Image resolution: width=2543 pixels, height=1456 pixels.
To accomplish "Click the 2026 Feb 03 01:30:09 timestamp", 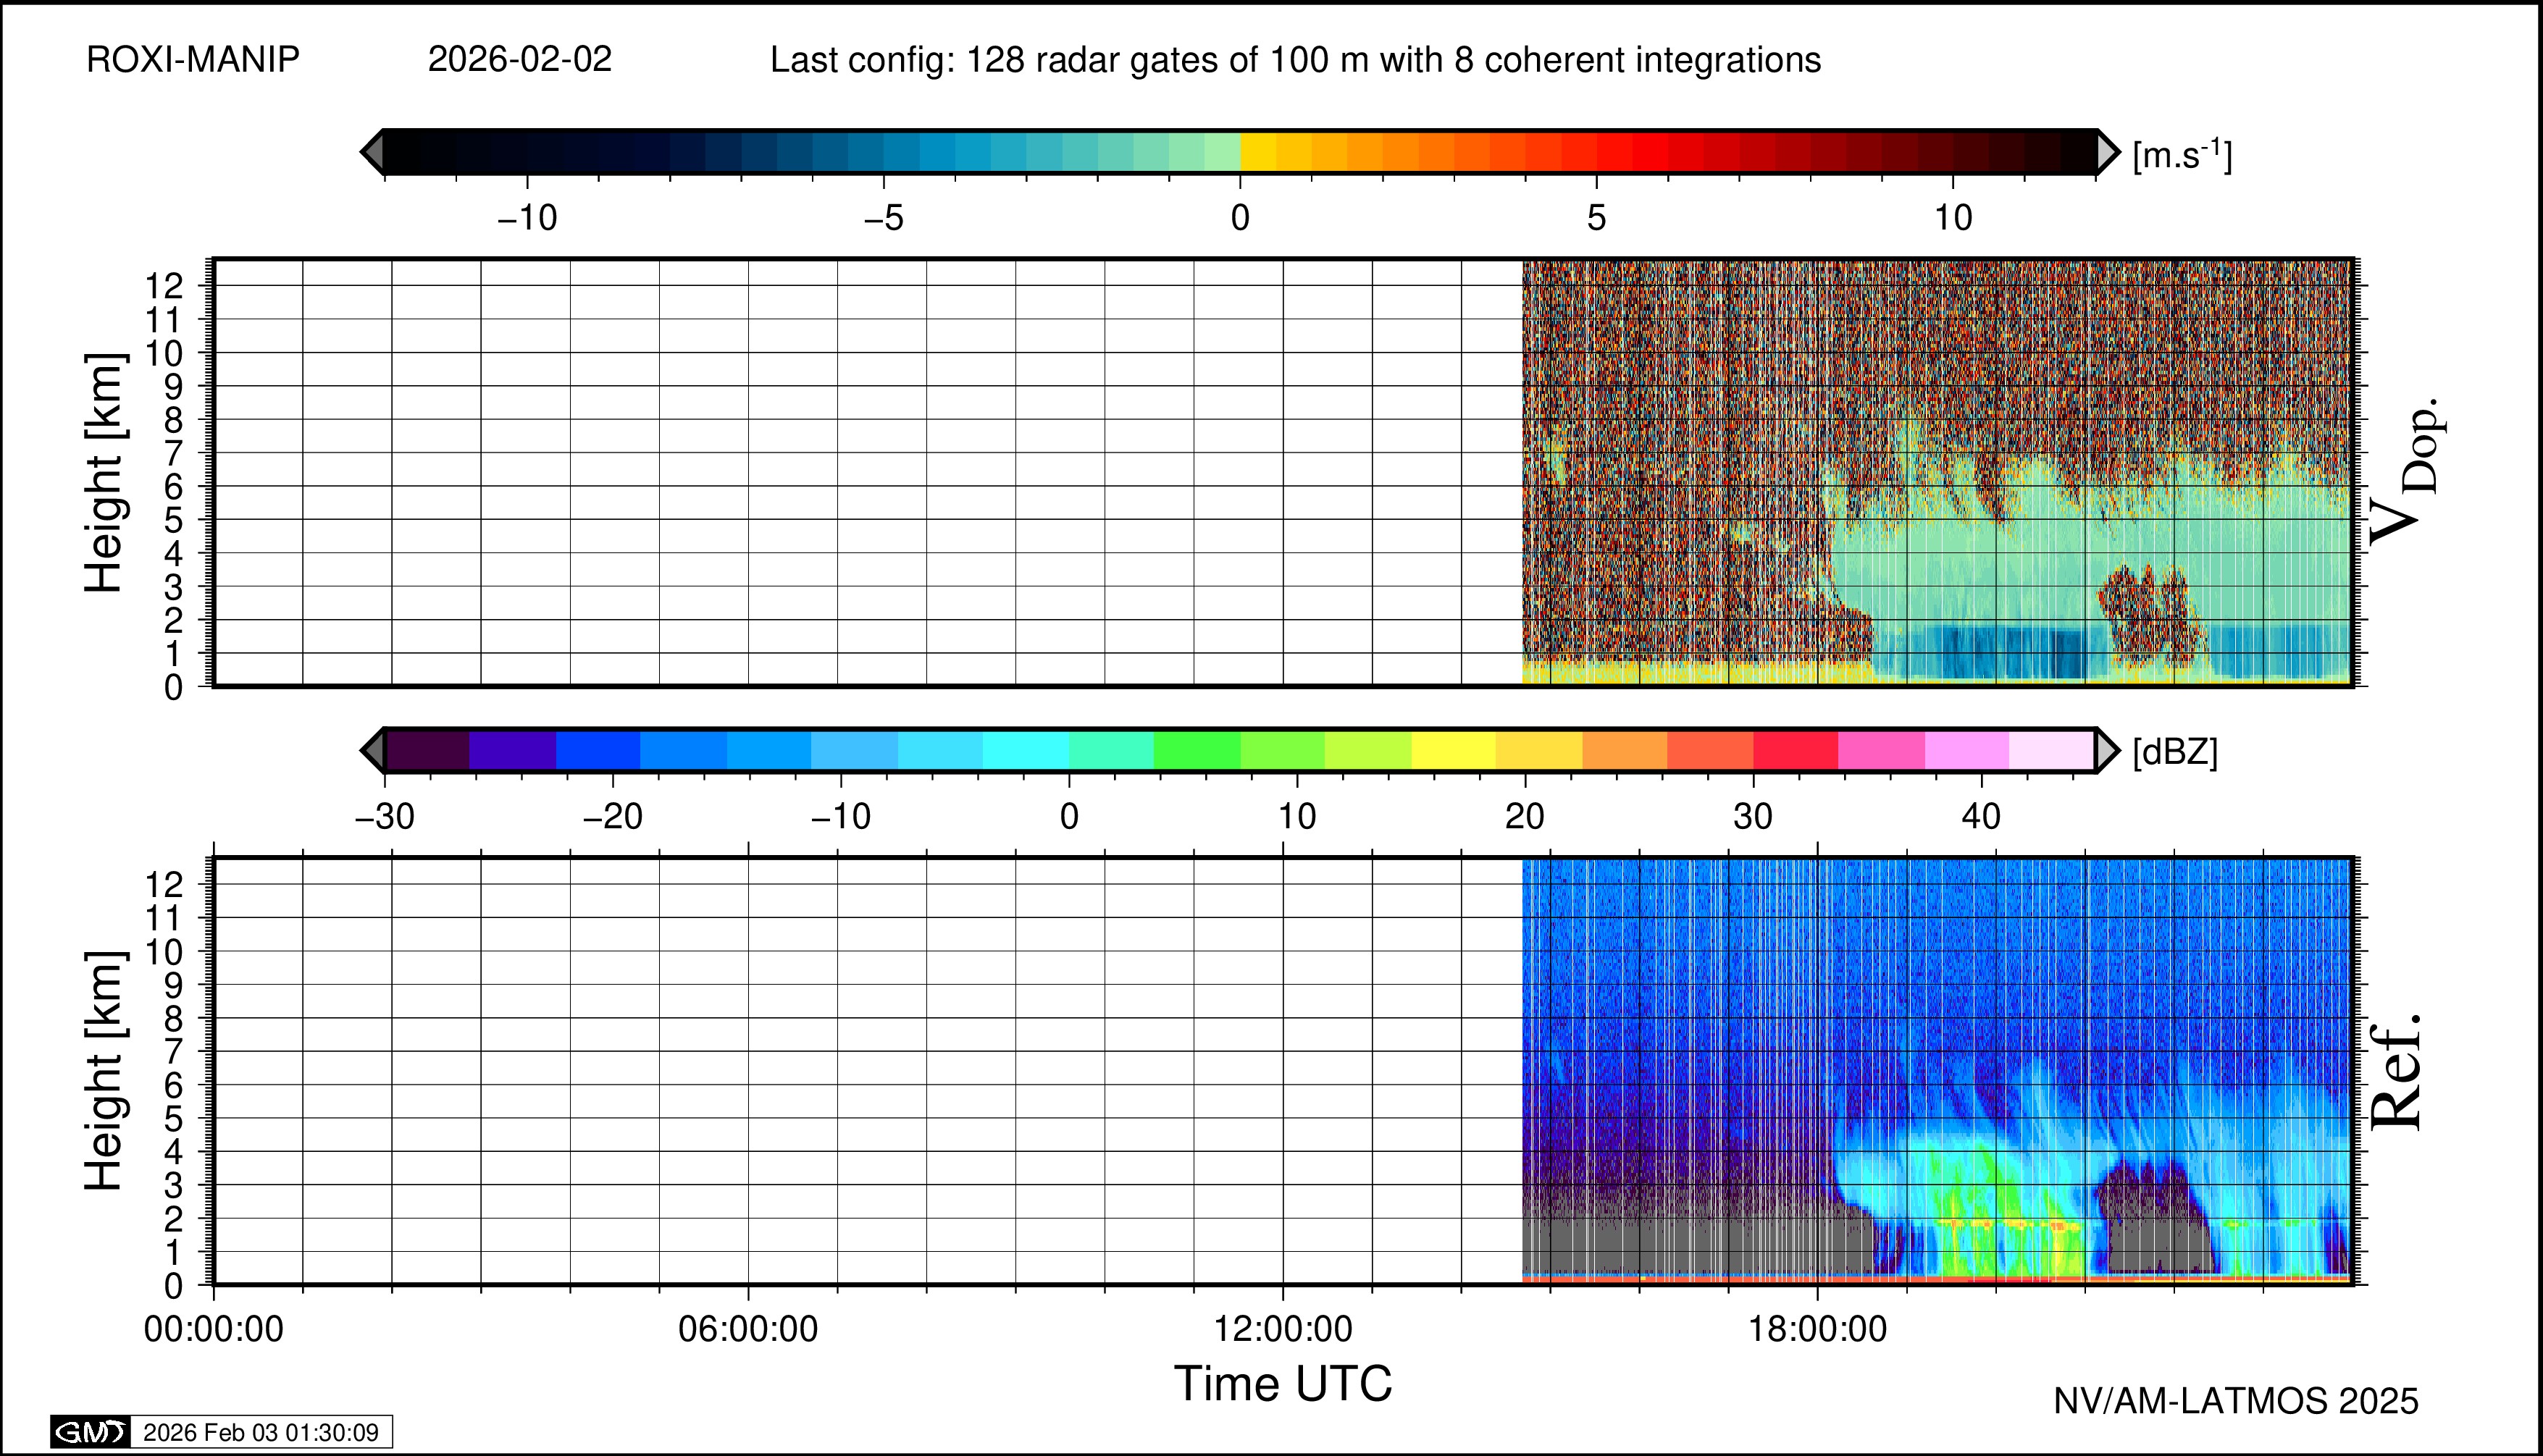I will point(260,1432).
